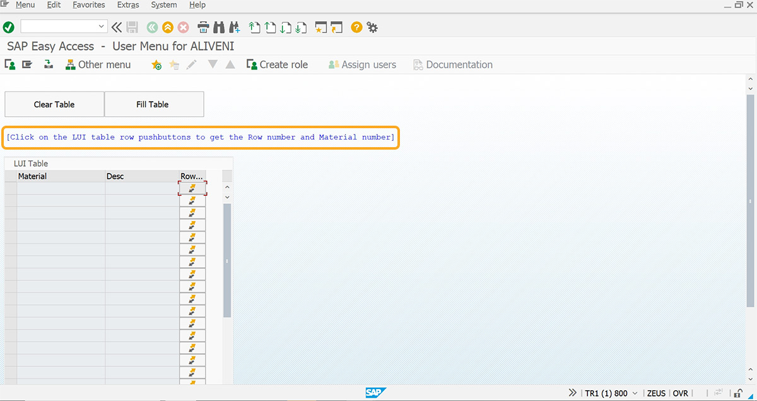Click the green Back icon
The width and height of the screenshot is (757, 401).
coord(152,27)
